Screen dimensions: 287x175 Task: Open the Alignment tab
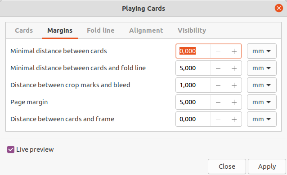click(146, 30)
